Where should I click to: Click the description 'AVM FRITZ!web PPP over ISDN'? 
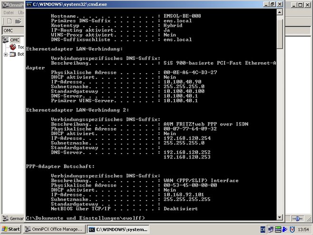tap(206, 124)
